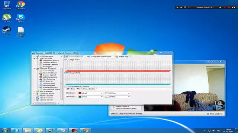
Task: Select the Sound Capture tree icon
Action: coord(41,62)
